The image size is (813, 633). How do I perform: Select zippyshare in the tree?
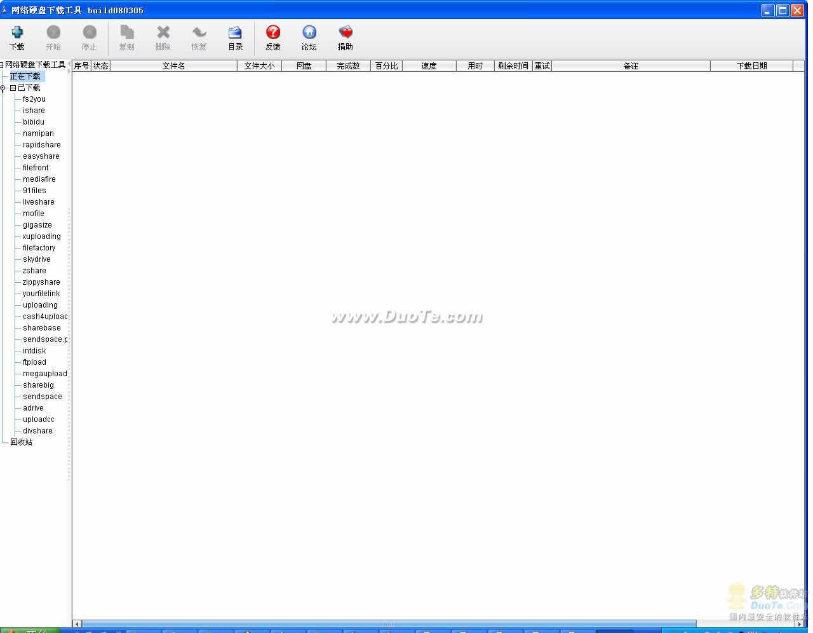pyautogui.click(x=41, y=282)
